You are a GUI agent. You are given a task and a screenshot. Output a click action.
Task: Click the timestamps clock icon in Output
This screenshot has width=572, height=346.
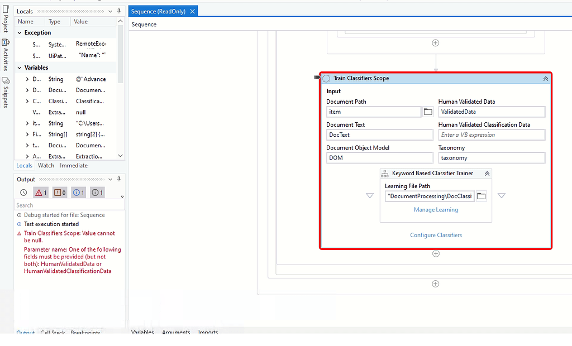[x=23, y=192]
